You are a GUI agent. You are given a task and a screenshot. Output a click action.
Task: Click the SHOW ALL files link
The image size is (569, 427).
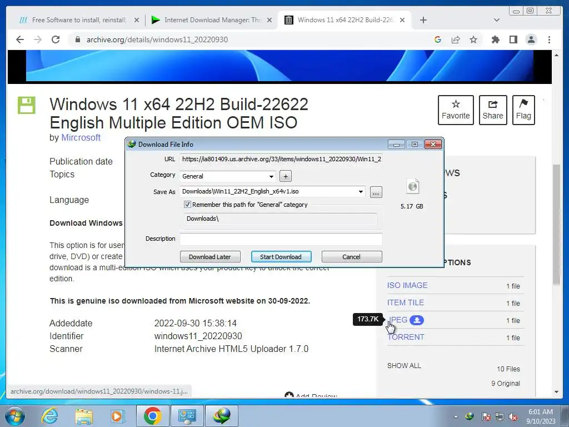[x=404, y=366]
